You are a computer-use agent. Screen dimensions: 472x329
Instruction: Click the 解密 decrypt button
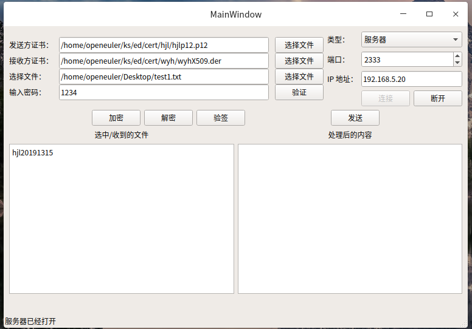click(x=168, y=118)
